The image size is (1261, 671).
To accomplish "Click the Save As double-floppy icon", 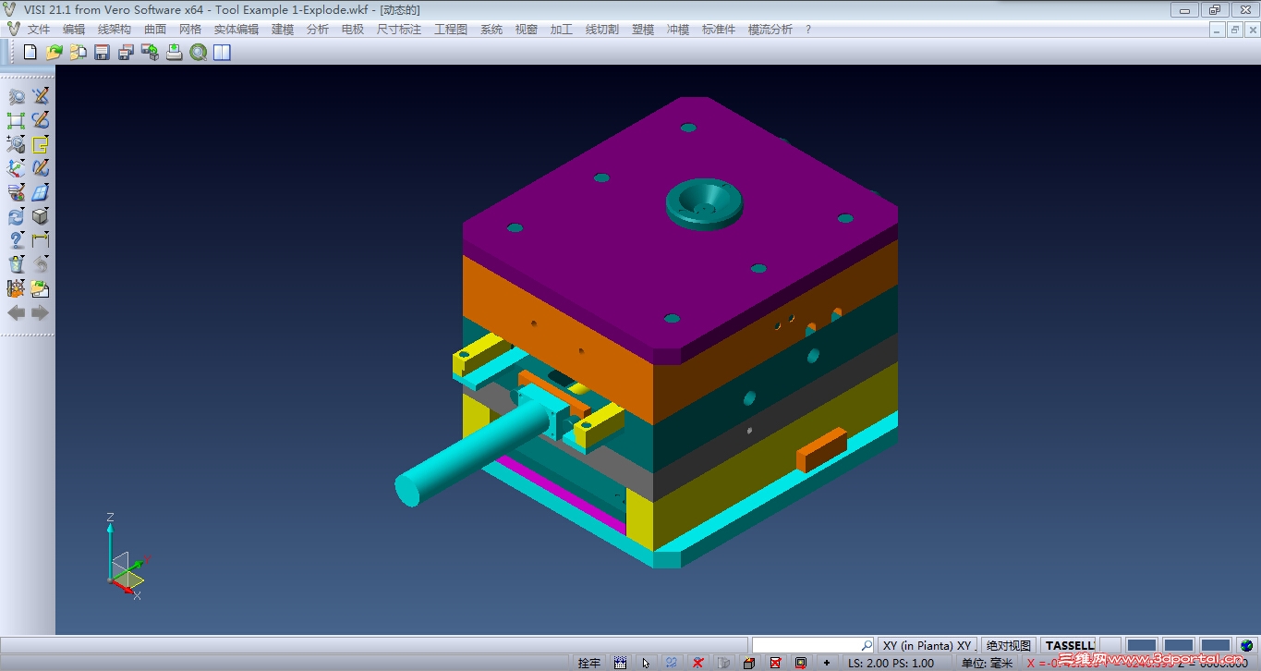I will coord(127,52).
